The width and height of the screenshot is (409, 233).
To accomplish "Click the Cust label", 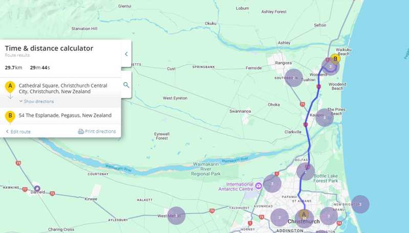I will pos(171,69).
